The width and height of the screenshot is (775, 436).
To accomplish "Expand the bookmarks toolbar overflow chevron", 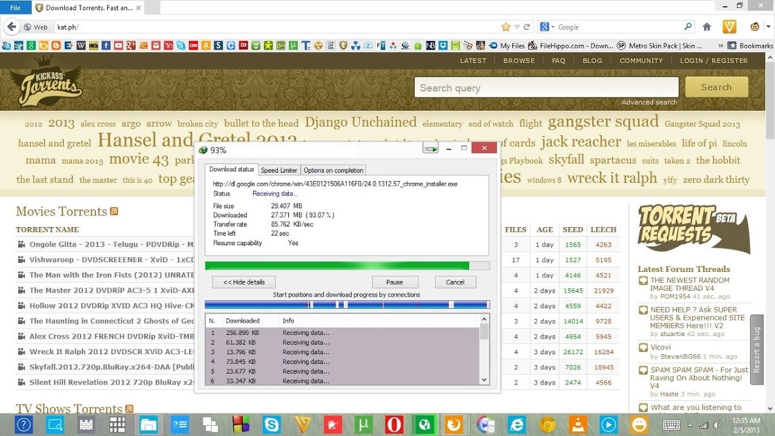I will (x=721, y=45).
